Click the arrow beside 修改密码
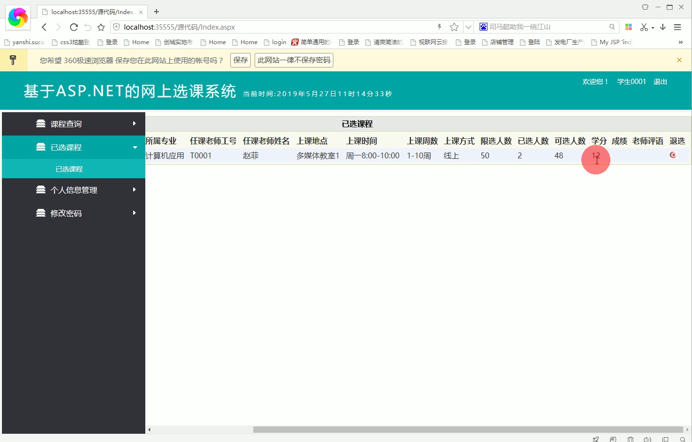Image resolution: width=692 pixels, height=442 pixels. [x=135, y=213]
